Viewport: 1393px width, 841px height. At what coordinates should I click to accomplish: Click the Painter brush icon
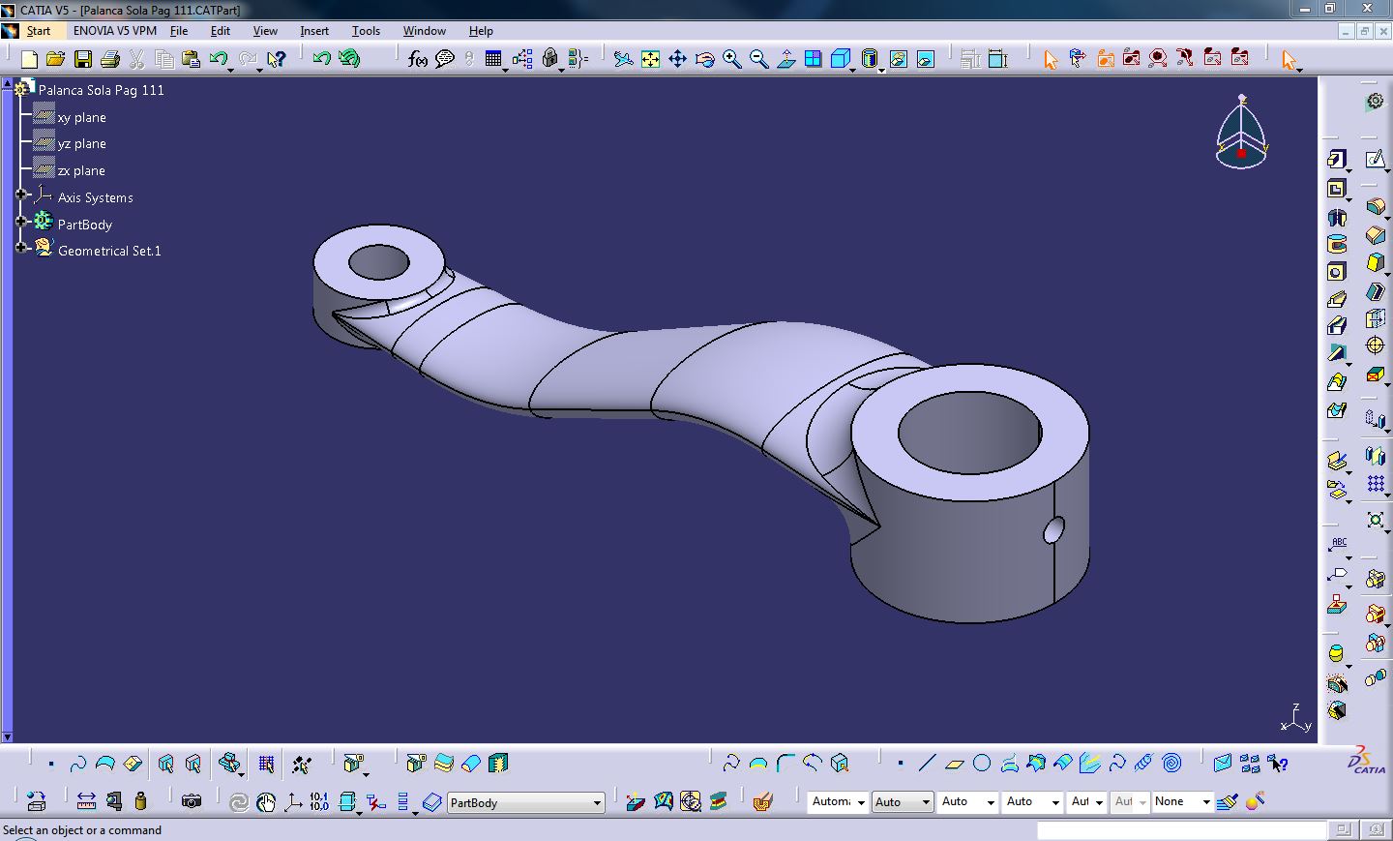pyautogui.click(x=1228, y=801)
